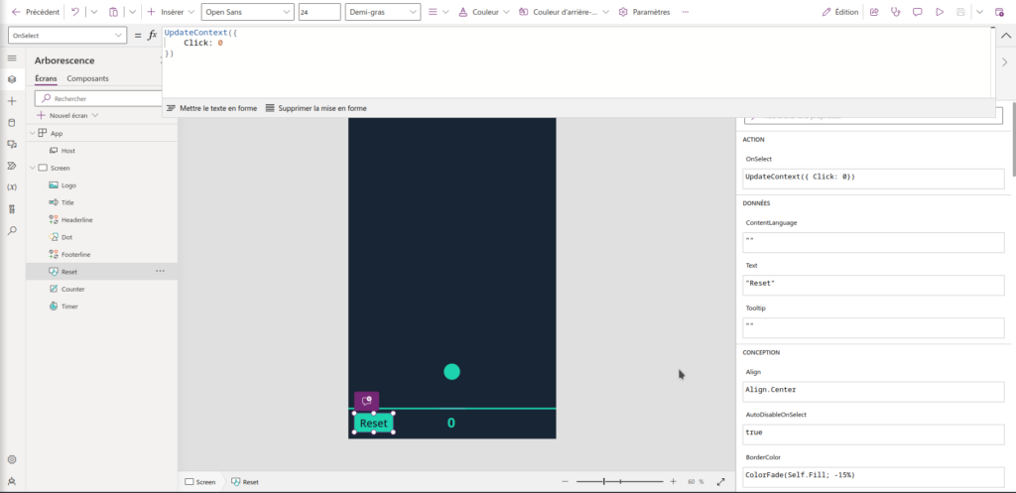Image resolution: width=1016 pixels, height=493 pixels.
Task: Click the Rechercher search field in tree
Action: 98,98
